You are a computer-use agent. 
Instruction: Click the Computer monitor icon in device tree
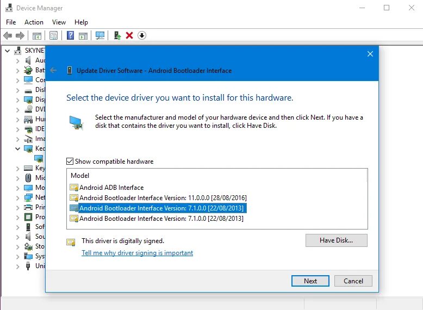coord(28,80)
